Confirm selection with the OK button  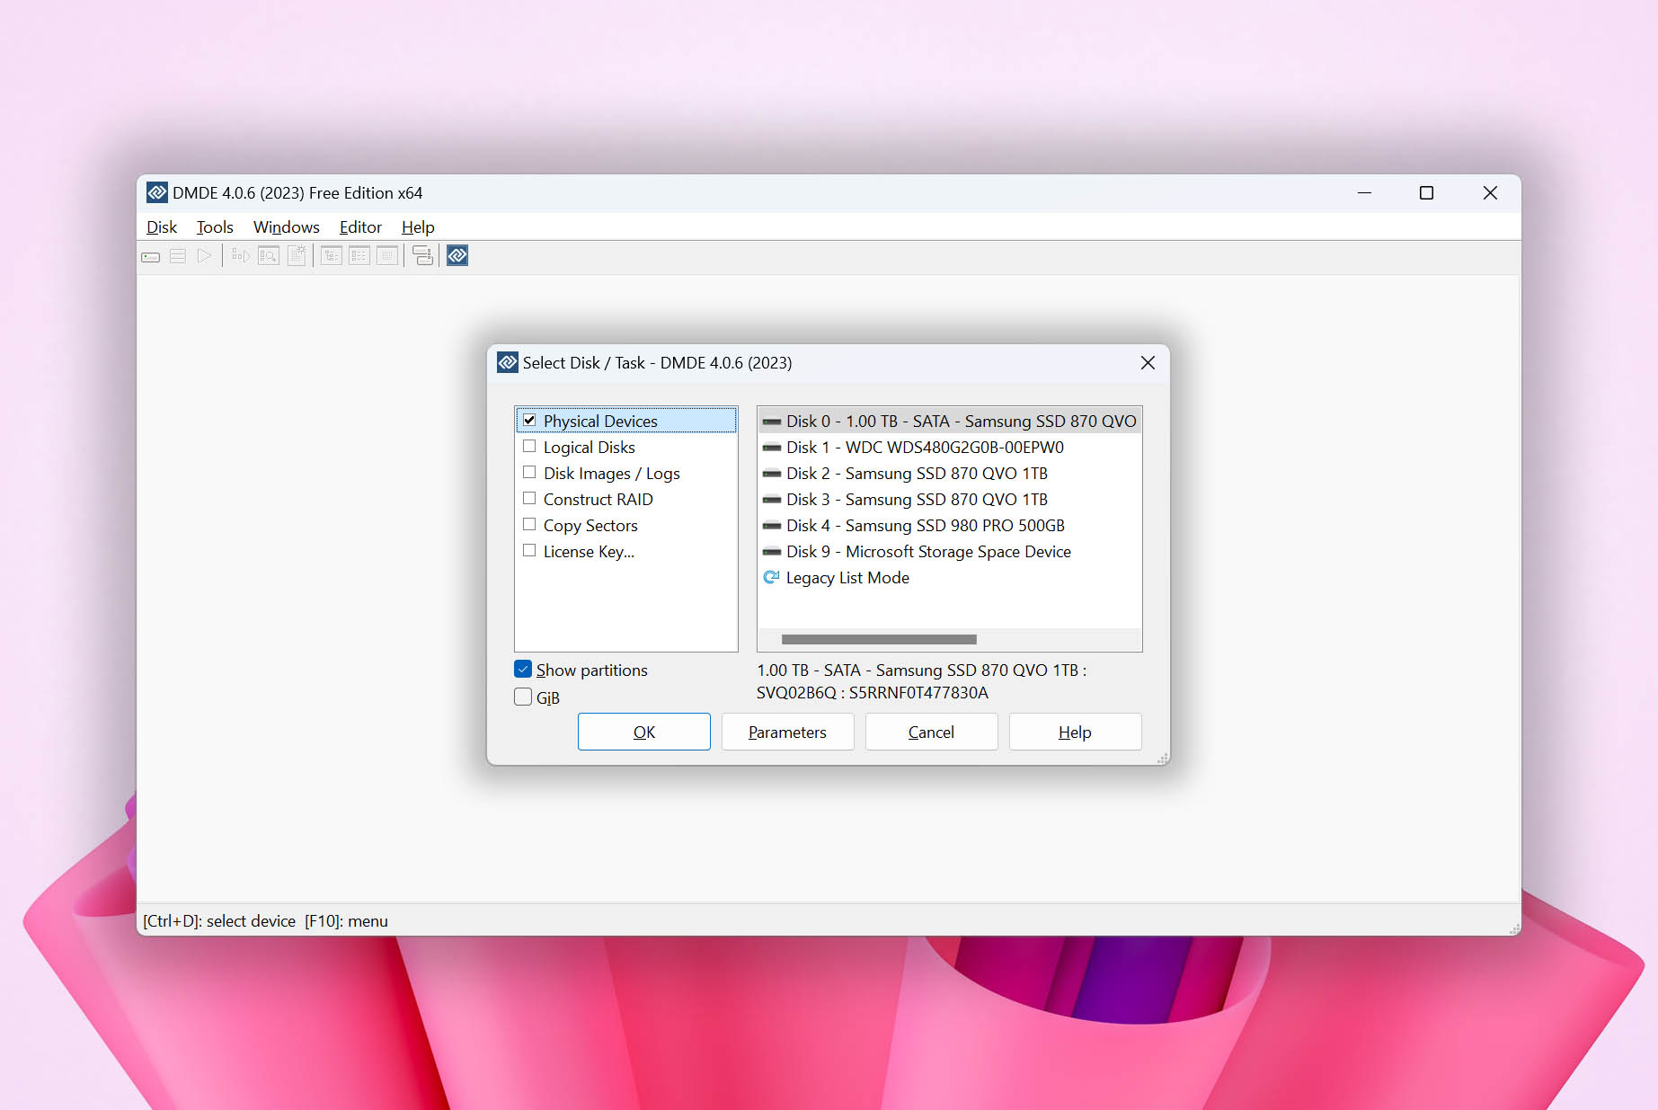click(x=644, y=732)
